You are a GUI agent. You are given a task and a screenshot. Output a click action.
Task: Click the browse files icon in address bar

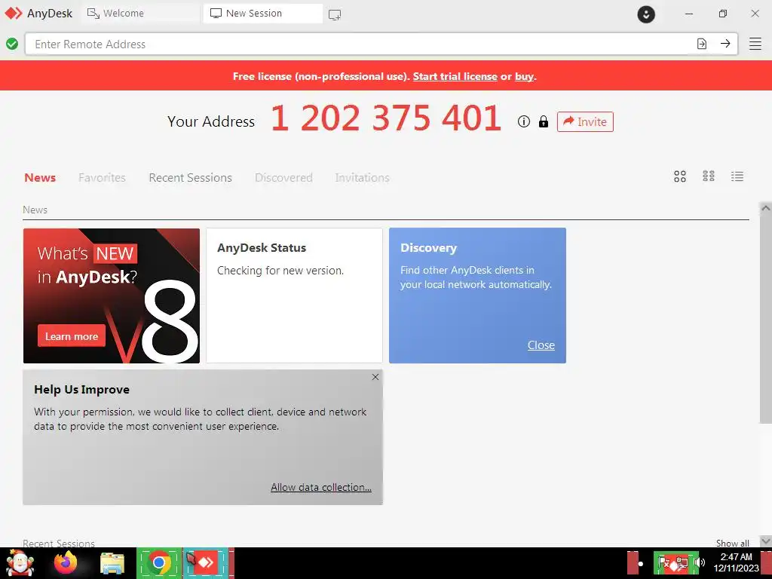(x=702, y=44)
